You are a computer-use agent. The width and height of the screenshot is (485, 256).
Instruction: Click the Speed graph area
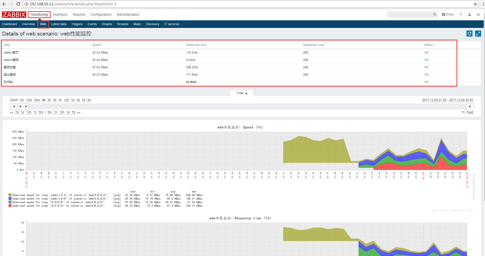(247, 151)
